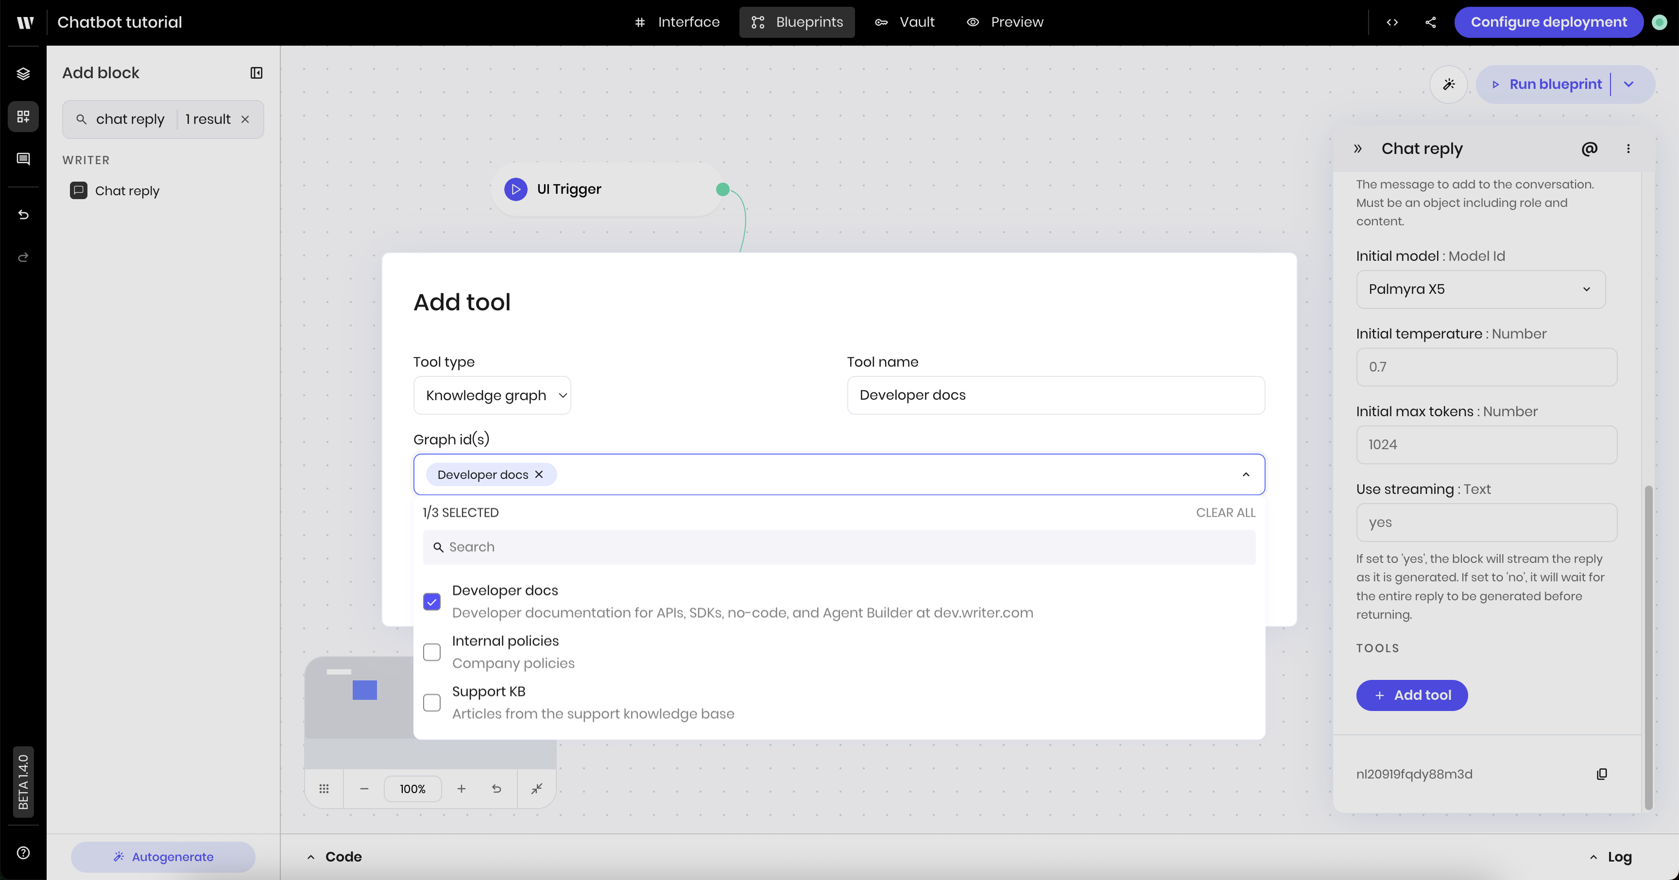Switch to the Vault tab

[x=905, y=22]
